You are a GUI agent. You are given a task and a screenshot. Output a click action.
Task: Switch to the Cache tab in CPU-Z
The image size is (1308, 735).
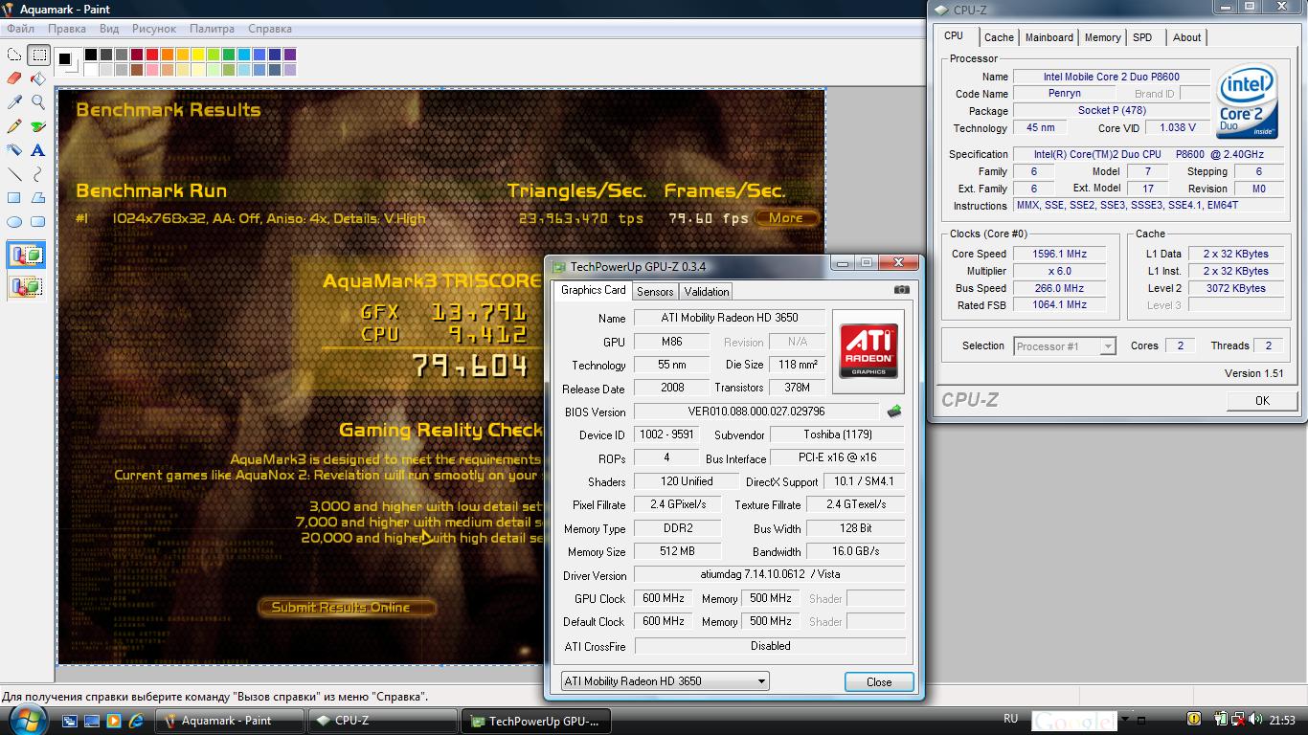[999, 37]
